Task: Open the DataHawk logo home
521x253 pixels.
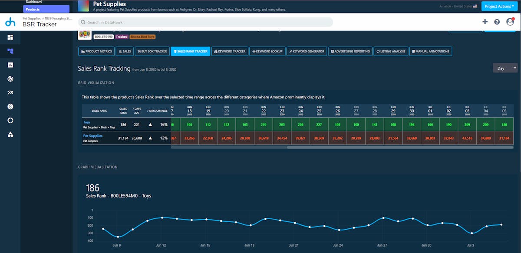Action: click(10, 22)
